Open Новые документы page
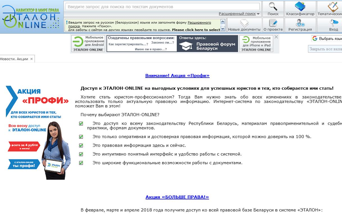Viewport: 342px width, 214px height. click(244, 25)
